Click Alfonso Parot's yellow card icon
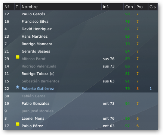This screenshot has width=163, height=135. (18, 57)
